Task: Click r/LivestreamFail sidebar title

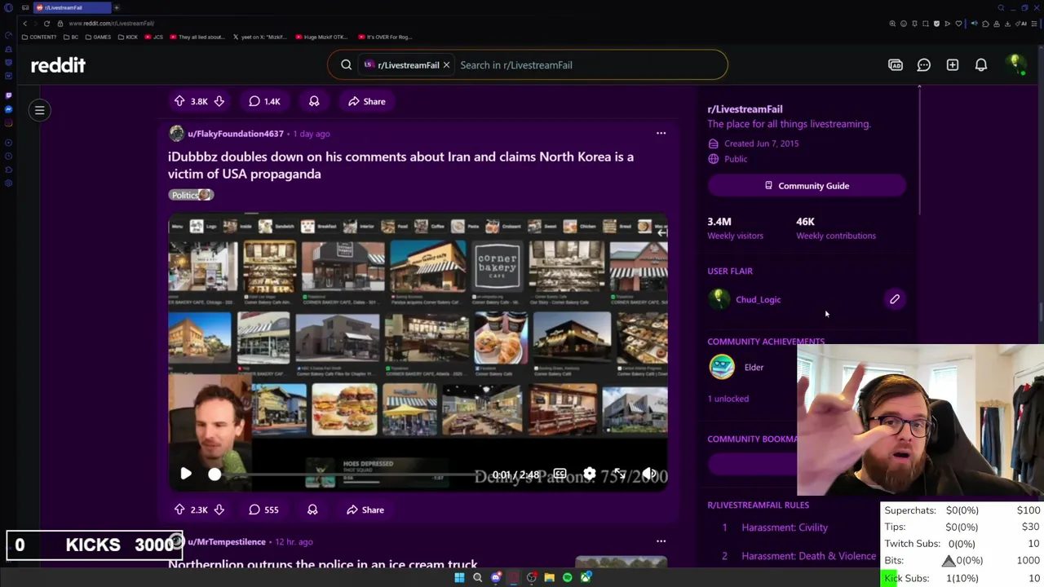Action: [745, 109]
